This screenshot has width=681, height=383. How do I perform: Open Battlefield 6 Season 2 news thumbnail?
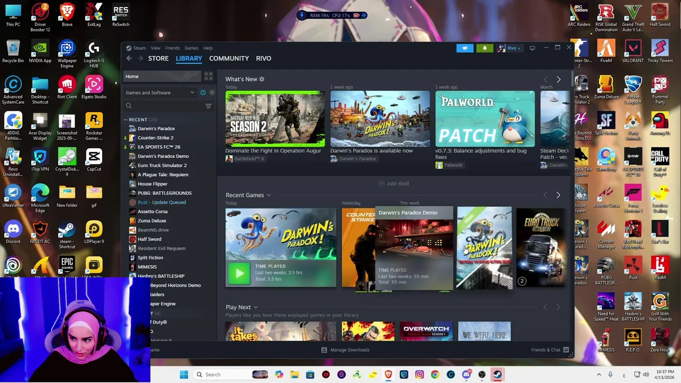(275, 119)
